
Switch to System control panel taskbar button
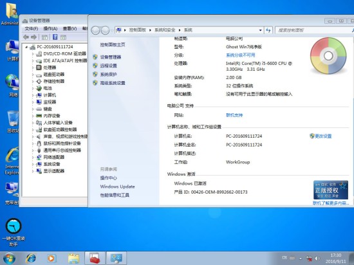click(116, 258)
